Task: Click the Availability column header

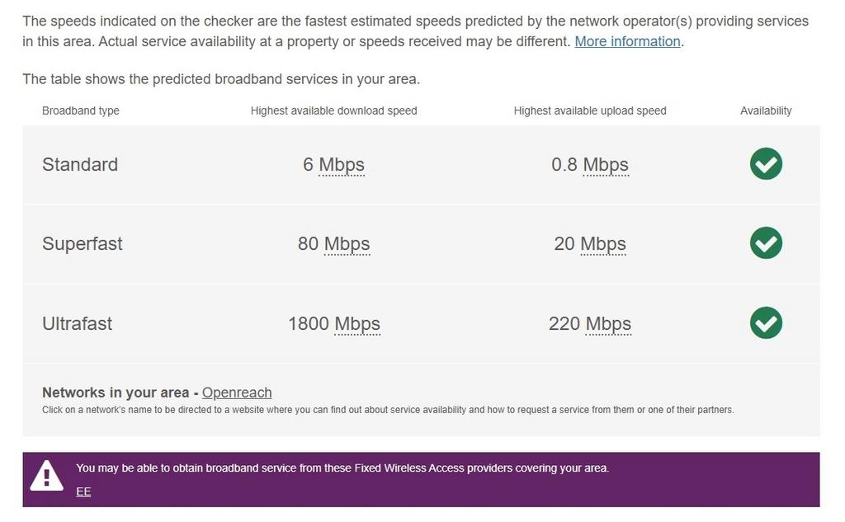Action: click(x=766, y=111)
